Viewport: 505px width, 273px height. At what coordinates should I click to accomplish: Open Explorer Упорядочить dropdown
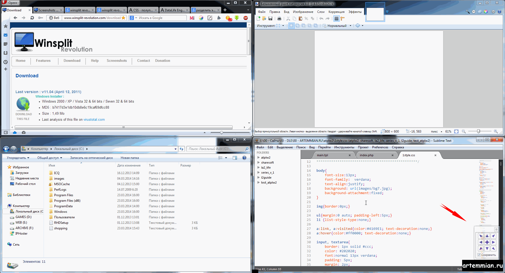click(x=18, y=158)
